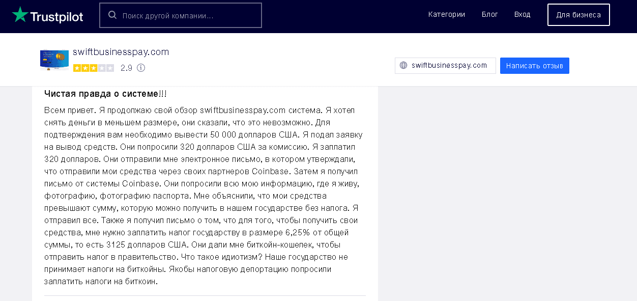Click the Trustpilot wordmark in header
Screen dimensions: 637x301
(56, 16)
